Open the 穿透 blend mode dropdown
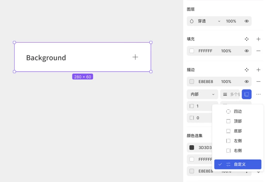The image size is (265, 182). (208, 21)
